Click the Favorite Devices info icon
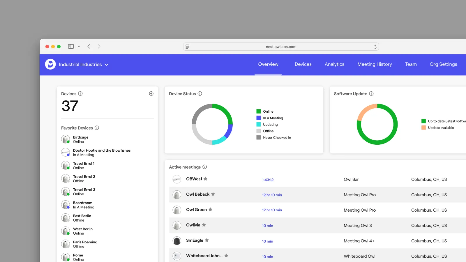The image size is (466, 262). pyautogui.click(x=97, y=128)
